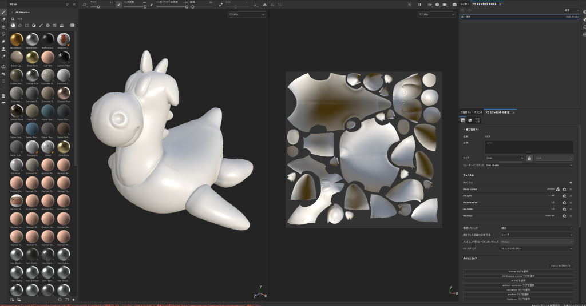Screen dimensions: 586x306
Task: Open the Properties - Paint tab
Action: (x=472, y=112)
